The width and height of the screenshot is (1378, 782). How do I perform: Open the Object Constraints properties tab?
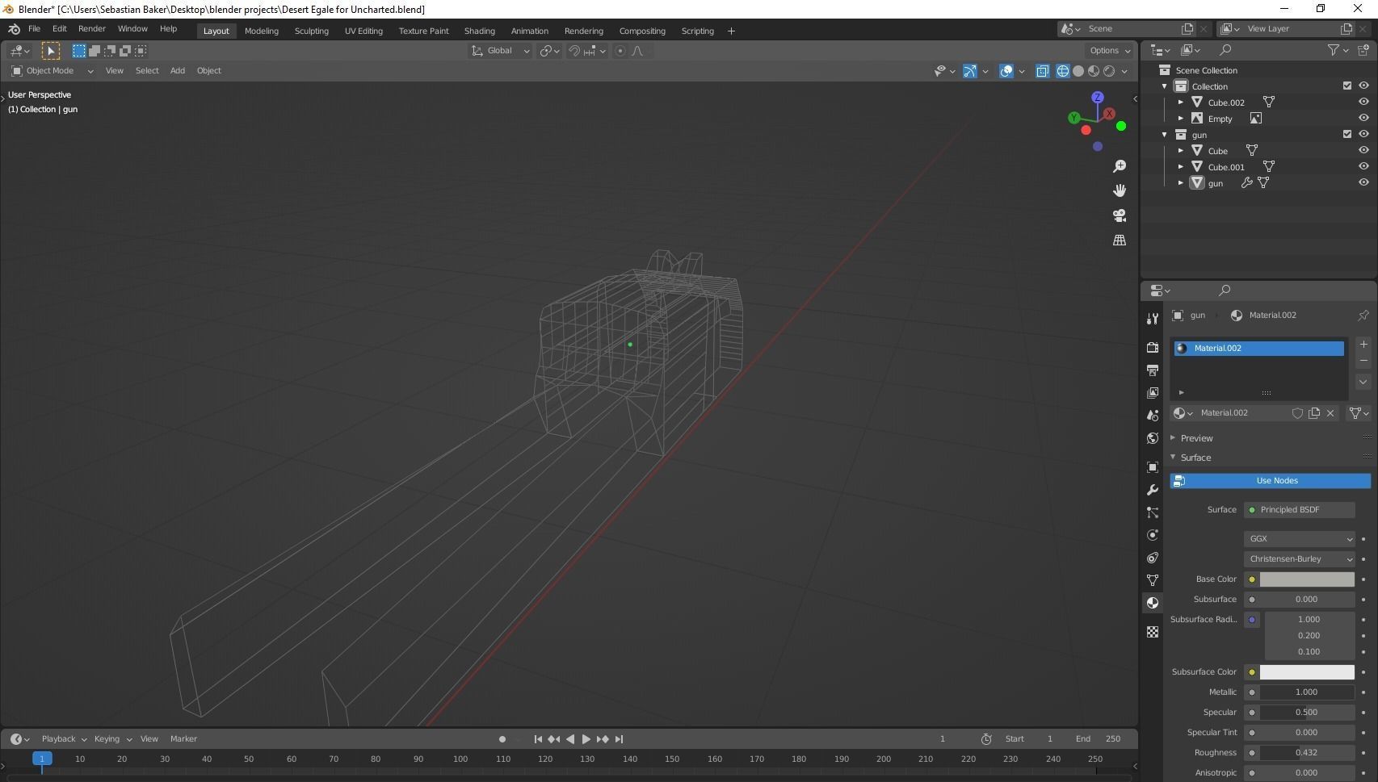[x=1153, y=558]
